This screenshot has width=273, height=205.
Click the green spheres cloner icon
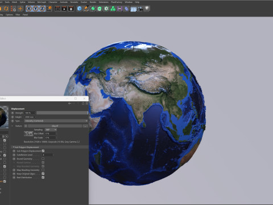coord(113,9)
